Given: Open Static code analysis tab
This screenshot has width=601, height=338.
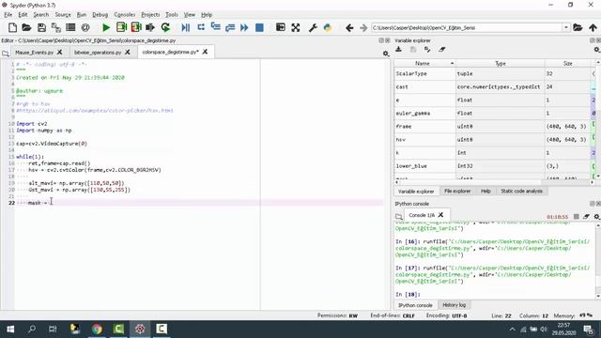Looking at the screenshot, I should click(x=521, y=191).
